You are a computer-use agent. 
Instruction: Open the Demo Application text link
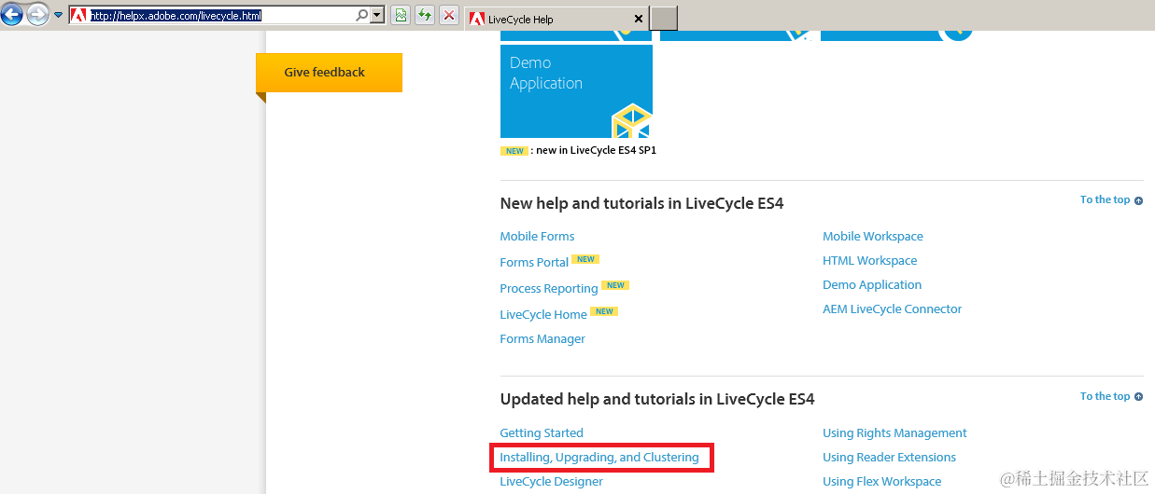click(872, 285)
